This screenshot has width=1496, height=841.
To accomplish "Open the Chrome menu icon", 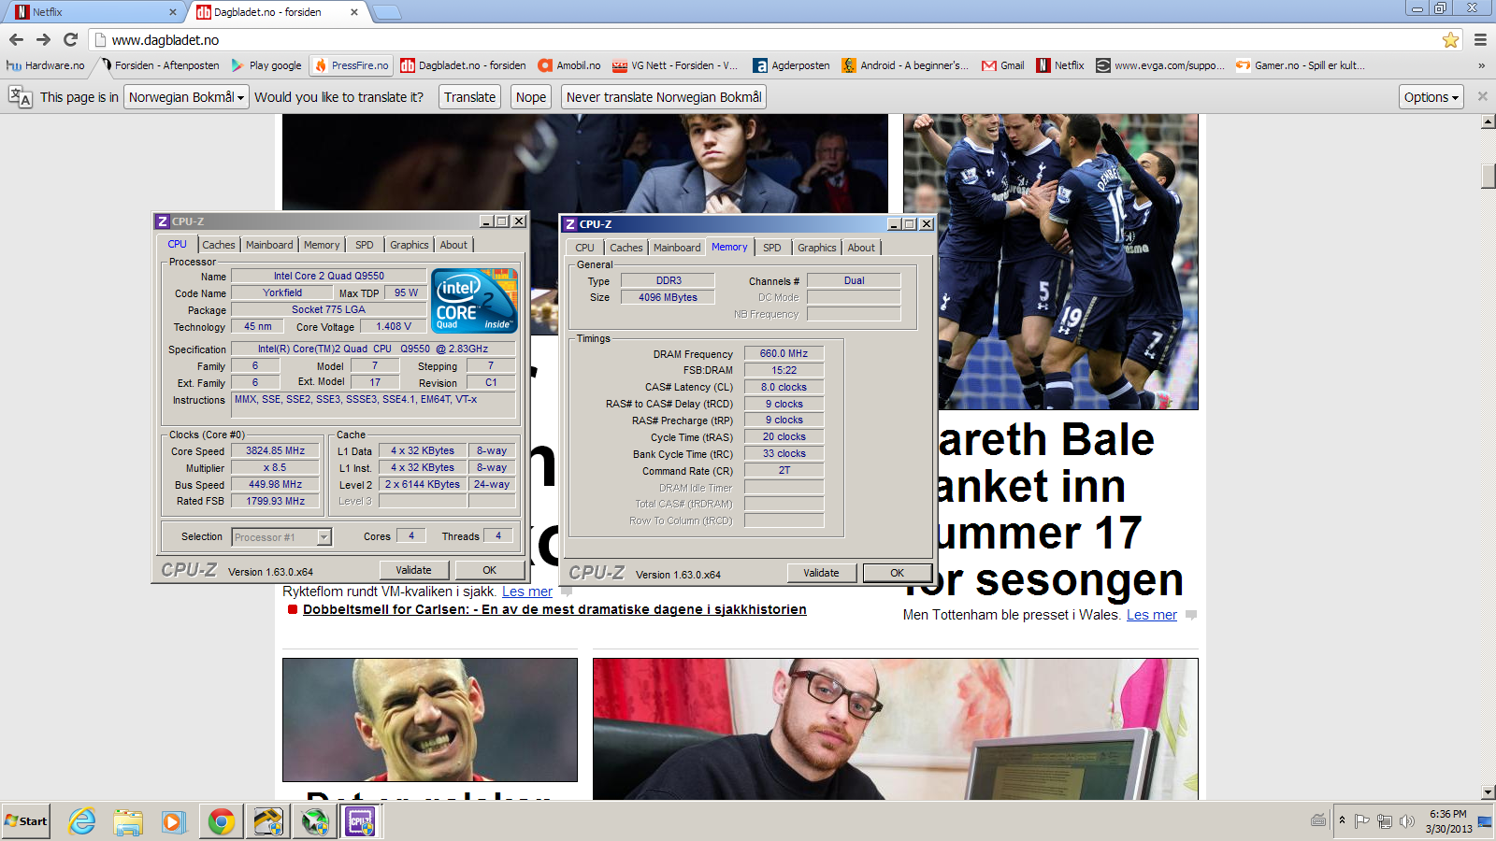I will (x=1480, y=39).
